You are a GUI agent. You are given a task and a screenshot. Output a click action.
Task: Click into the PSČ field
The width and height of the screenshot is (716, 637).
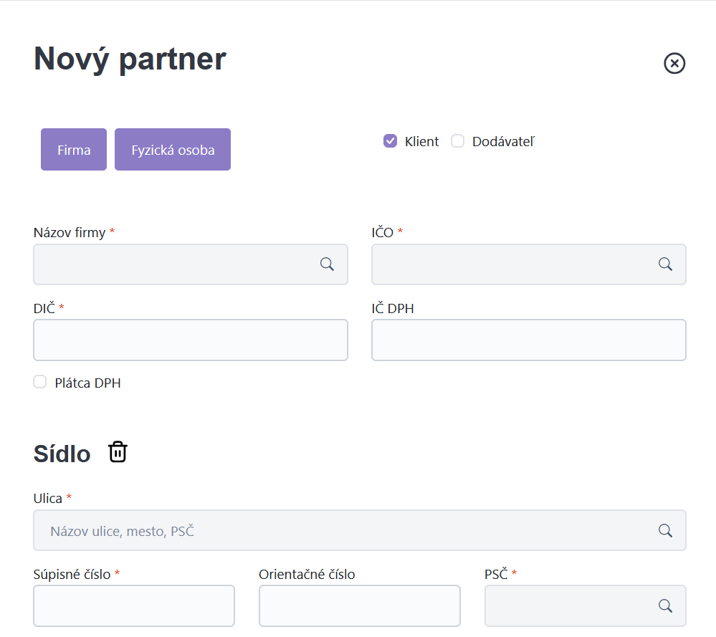pos(586,606)
